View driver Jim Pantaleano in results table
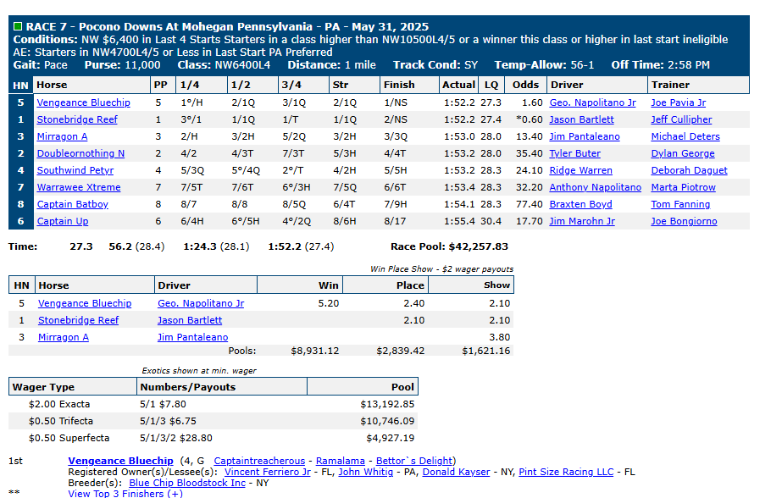Screen dimensions: 782x498 585,136
